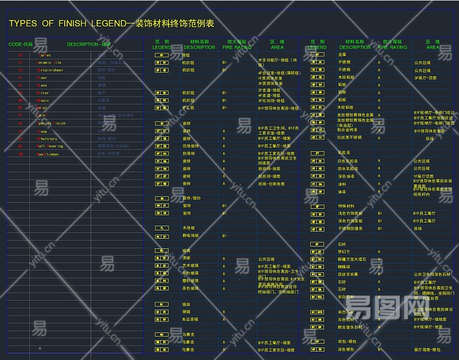The width and height of the screenshot is (459, 360).
Task: Click the "厨房间-地面" area cell
Action: [269, 169]
